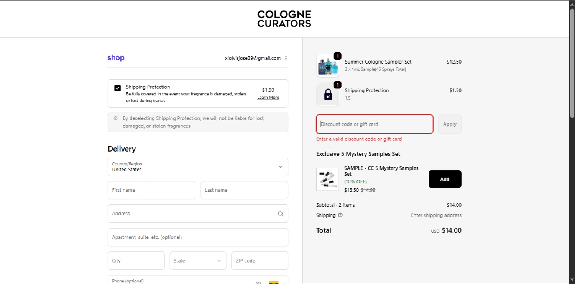
Task: Click the Mystery Samples Set product thumbnail
Action: pyautogui.click(x=328, y=179)
